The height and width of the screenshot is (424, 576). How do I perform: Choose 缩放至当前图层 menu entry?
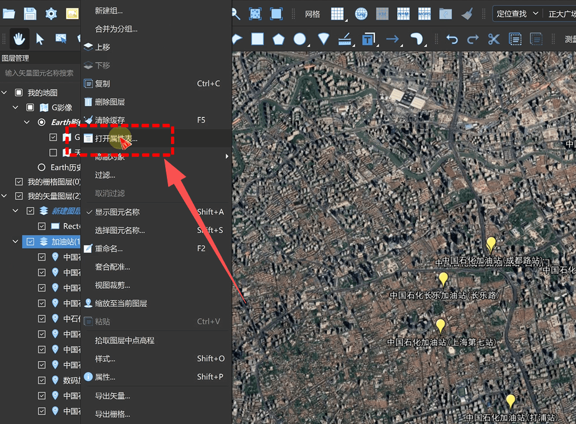pos(156,303)
